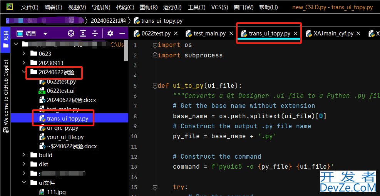Click line 8 base_name assignment code
The width and height of the screenshot is (380, 196).
[x=249, y=116]
